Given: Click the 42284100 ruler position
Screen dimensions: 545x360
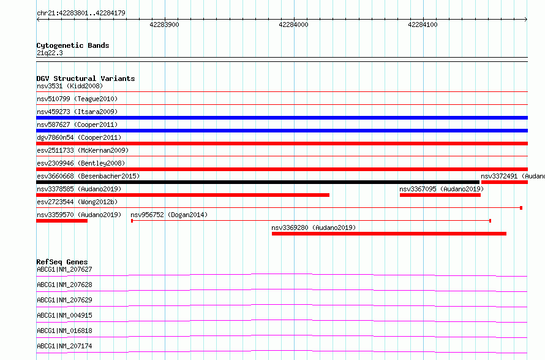Looking at the screenshot, I should coord(423,25).
